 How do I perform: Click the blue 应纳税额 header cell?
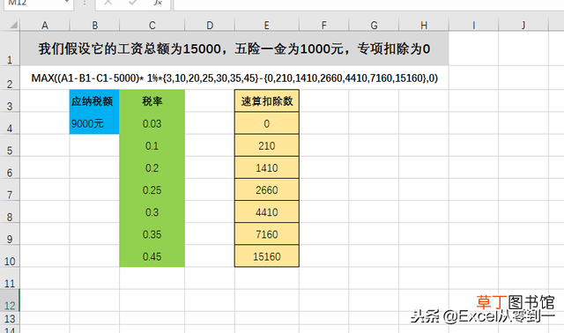94,101
